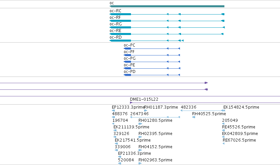Select feature 482336 label
The image size is (280, 165).
tap(189, 107)
